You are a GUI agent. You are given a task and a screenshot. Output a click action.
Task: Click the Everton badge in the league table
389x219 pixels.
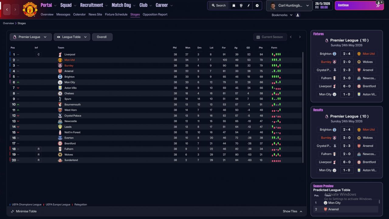tap(60, 138)
